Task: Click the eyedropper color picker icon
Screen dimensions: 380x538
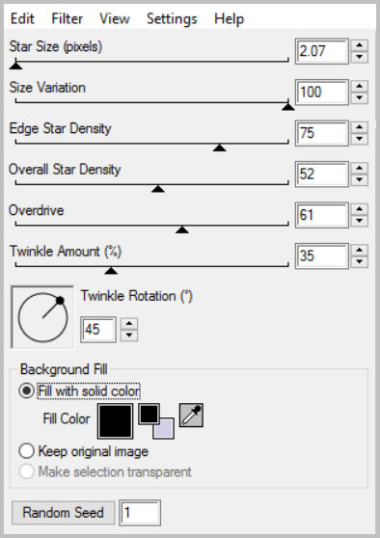Action: [x=191, y=416]
